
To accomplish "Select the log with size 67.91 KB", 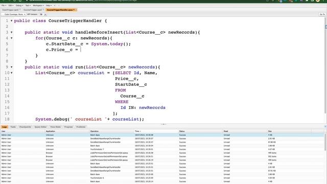I will [162, 171].
